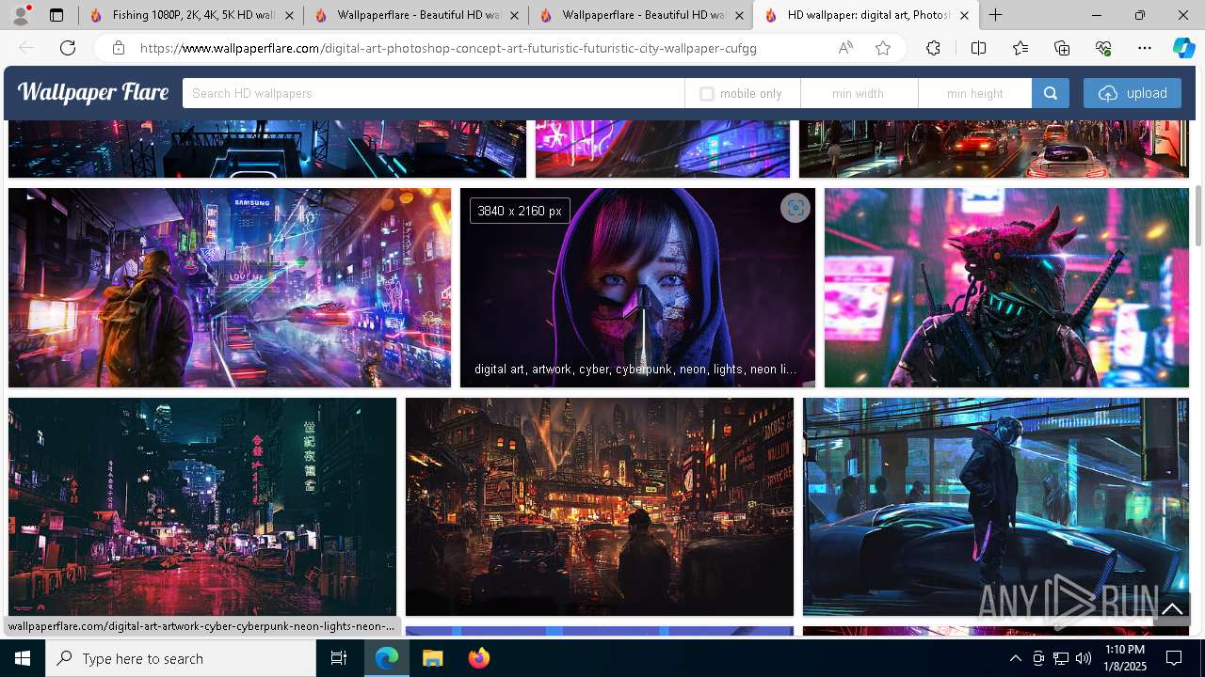
Task: Jump to top with the up-arrow button
Action: tap(1172, 609)
